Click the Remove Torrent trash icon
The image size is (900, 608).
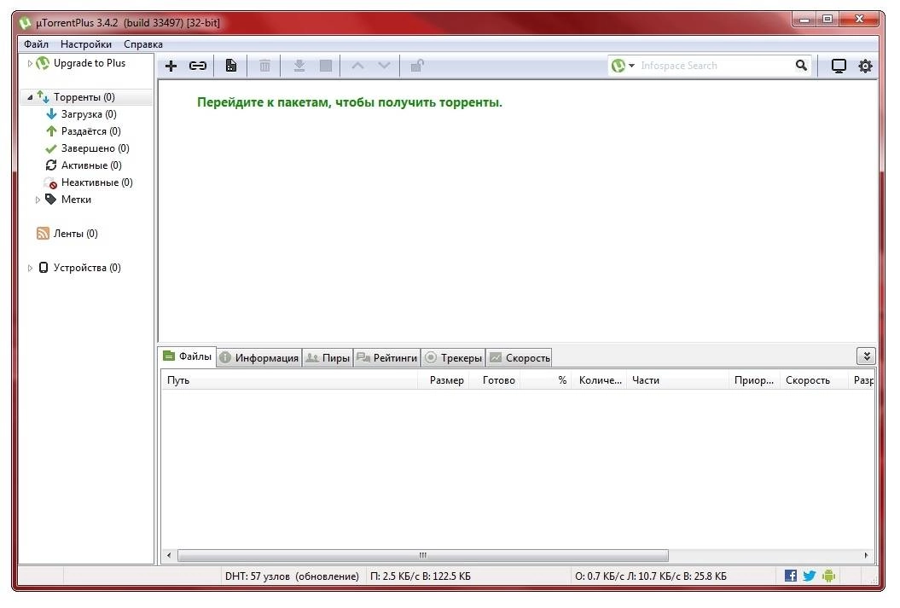click(x=264, y=66)
